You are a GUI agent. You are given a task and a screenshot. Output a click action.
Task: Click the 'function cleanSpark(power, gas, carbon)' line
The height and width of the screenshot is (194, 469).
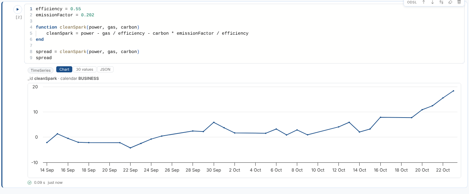88,27
